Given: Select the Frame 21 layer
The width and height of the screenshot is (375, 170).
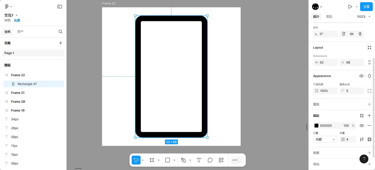Looking at the screenshot, I should [x=18, y=93].
